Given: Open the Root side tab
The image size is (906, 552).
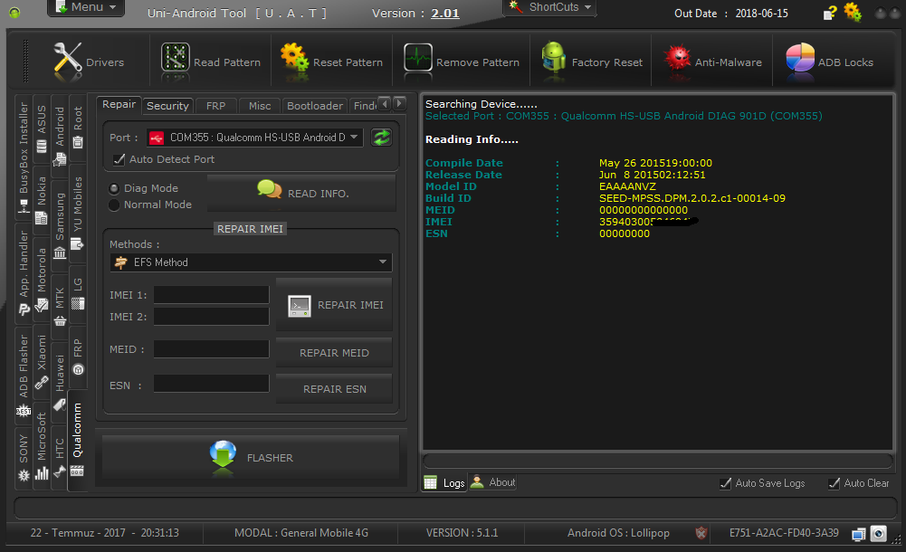Looking at the screenshot, I should [78, 127].
